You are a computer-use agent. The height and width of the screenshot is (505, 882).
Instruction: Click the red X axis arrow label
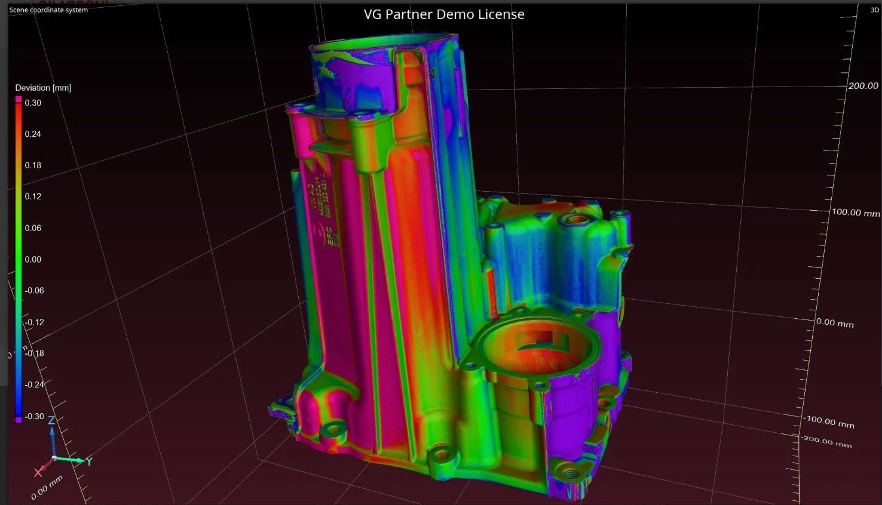[38, 472]
